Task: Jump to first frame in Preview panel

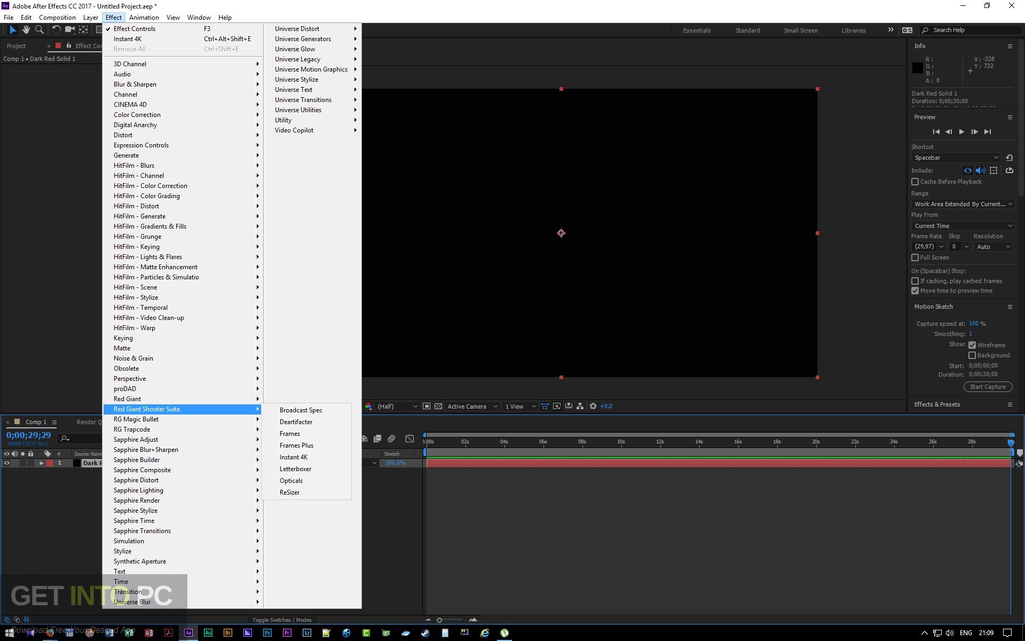Action: (936, 132)
